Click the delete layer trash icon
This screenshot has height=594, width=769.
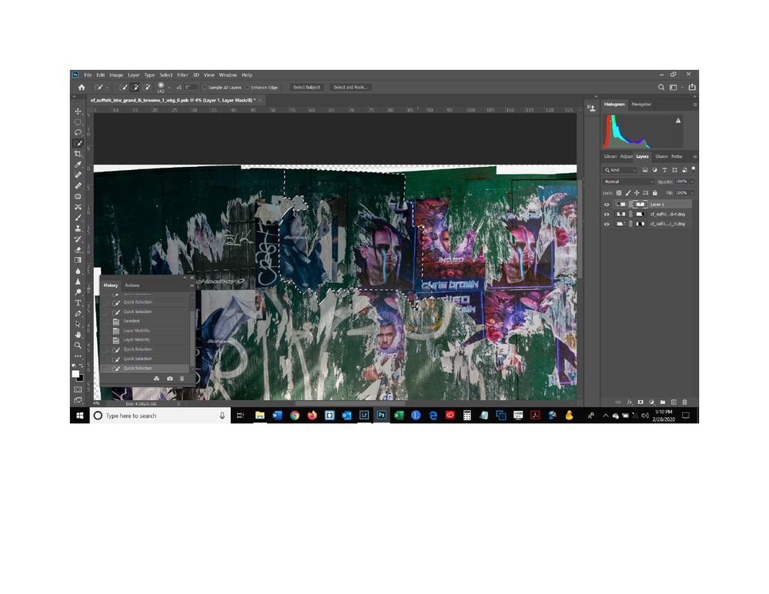point(684,402)
